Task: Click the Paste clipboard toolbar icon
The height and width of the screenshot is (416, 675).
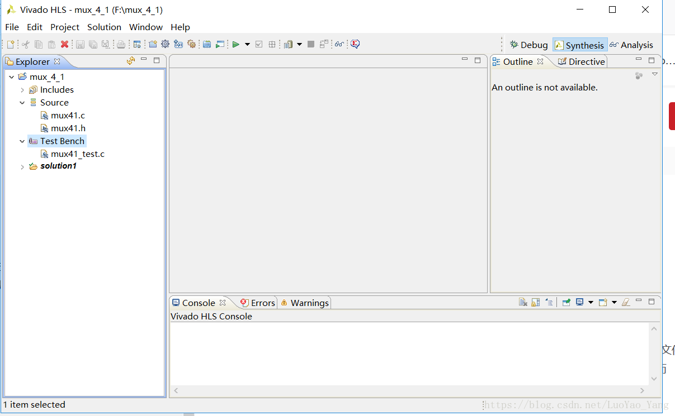Action: pyautogui.click(x=51, y=44)
